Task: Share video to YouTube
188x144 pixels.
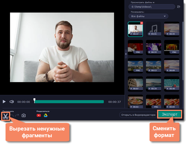Action: [x=39, y=115]
